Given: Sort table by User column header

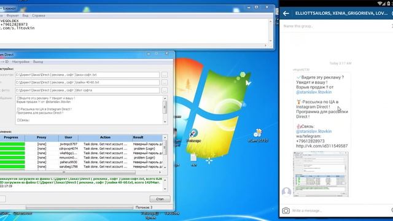Looking at the screenshot, I should [x=68, y=138].
